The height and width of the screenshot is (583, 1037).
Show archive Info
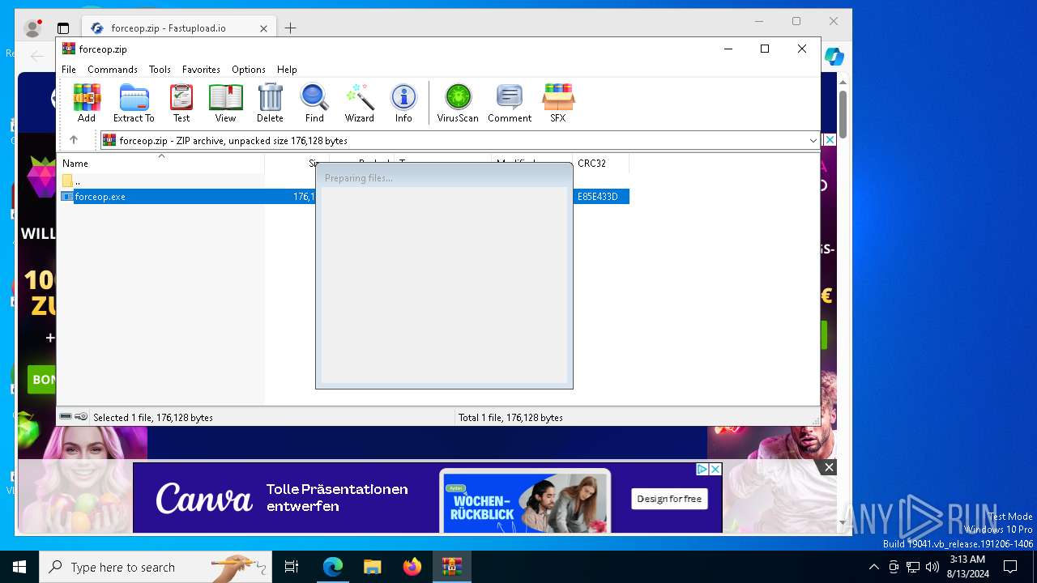click(x=403, y=103)
